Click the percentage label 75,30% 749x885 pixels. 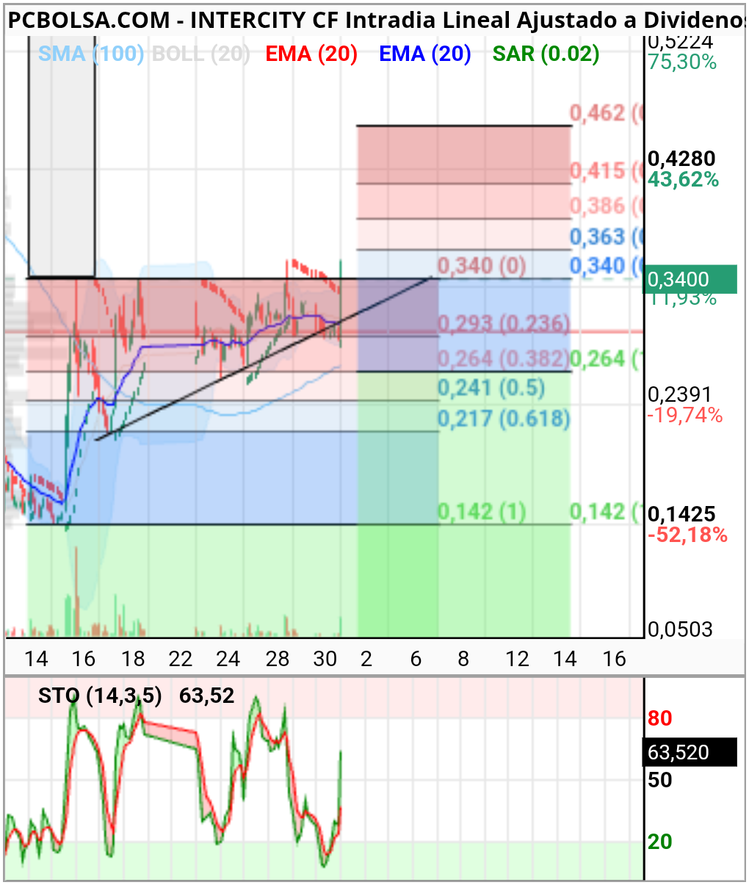coord(682,62)
